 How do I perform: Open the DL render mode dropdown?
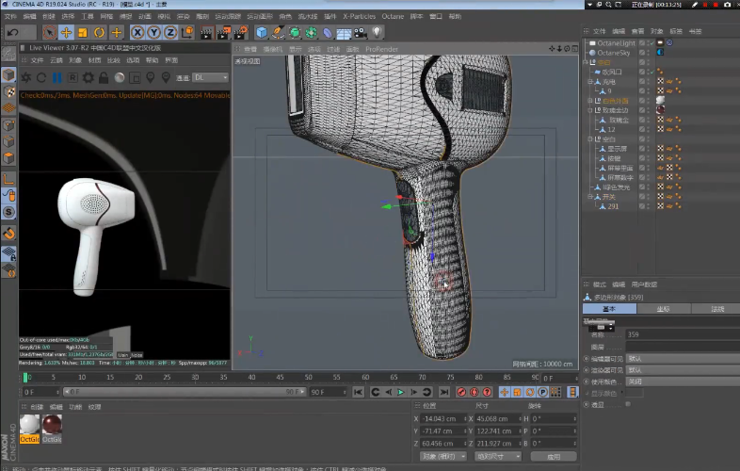[x=210, y=77]
